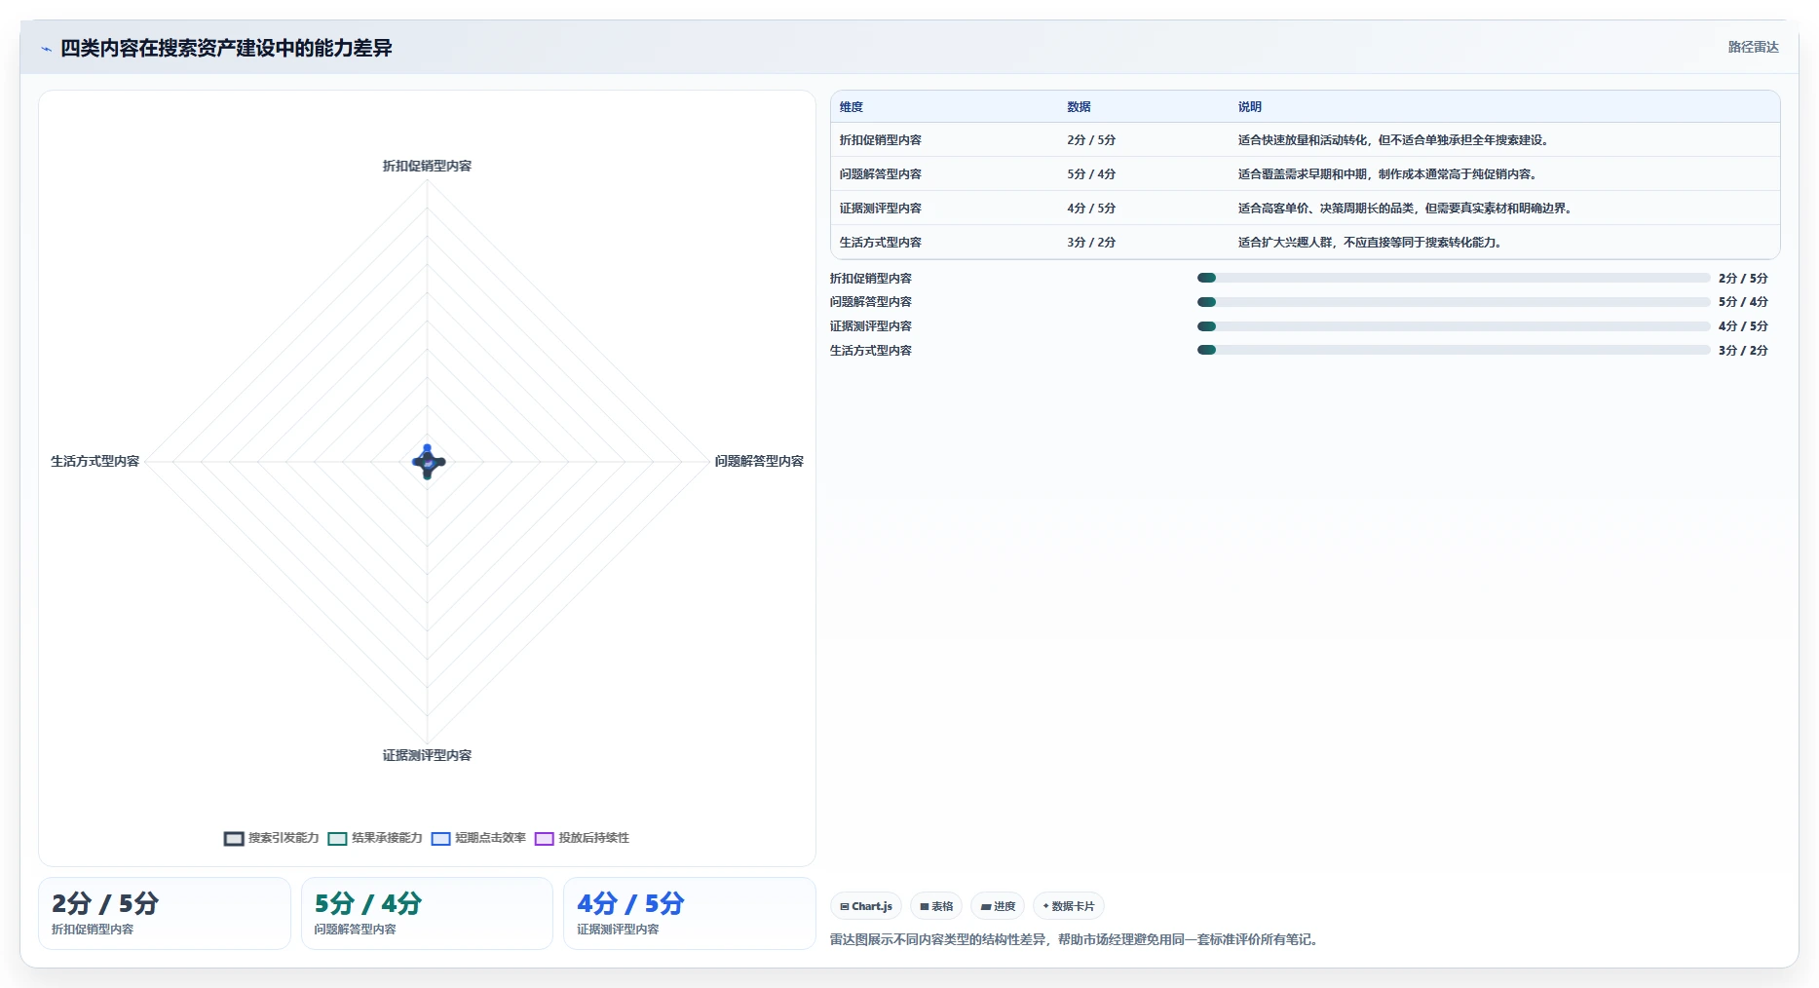Click the 4分 / 5分 cell in the table
Screen dimensions: 1819x988
tap(1091, 209)
